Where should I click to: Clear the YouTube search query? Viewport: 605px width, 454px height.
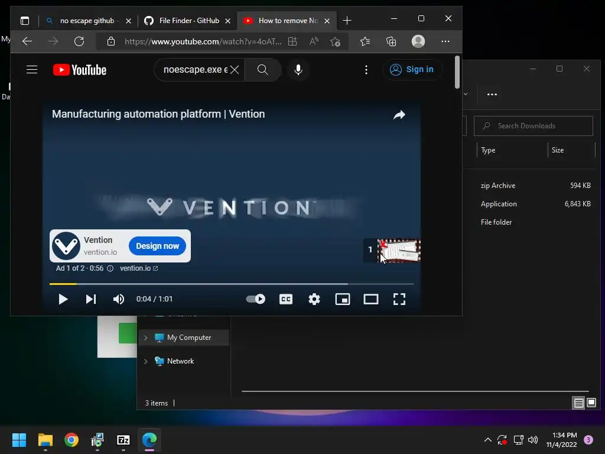click(x=235, y=70)
